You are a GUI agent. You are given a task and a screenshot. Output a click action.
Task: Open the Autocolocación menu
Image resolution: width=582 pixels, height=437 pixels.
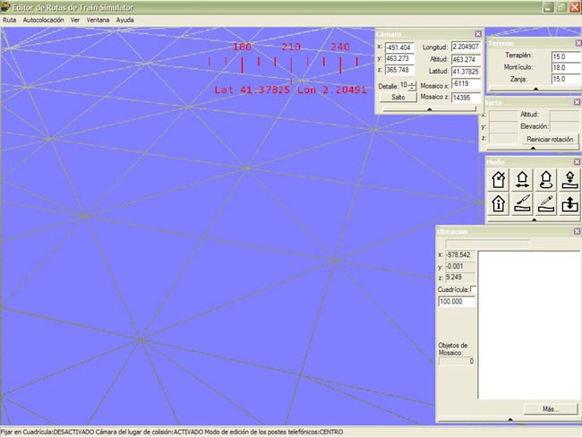coord(43,19)
